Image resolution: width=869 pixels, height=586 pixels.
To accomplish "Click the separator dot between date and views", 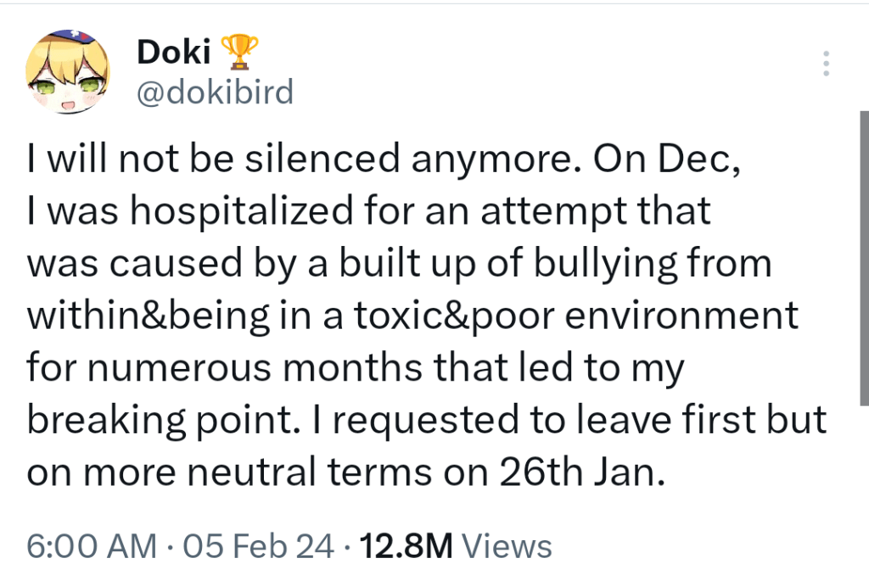I will [x=346, y=546].
